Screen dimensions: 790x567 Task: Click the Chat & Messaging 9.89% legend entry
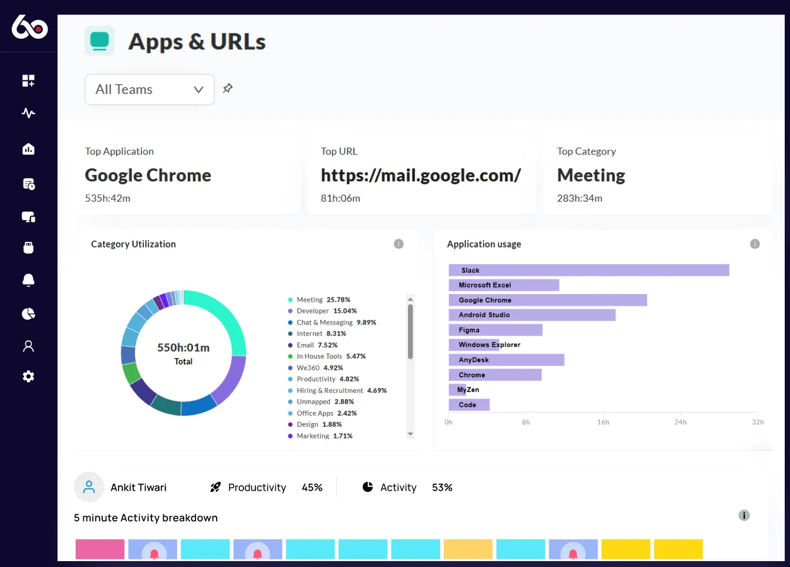pos(332,322)
